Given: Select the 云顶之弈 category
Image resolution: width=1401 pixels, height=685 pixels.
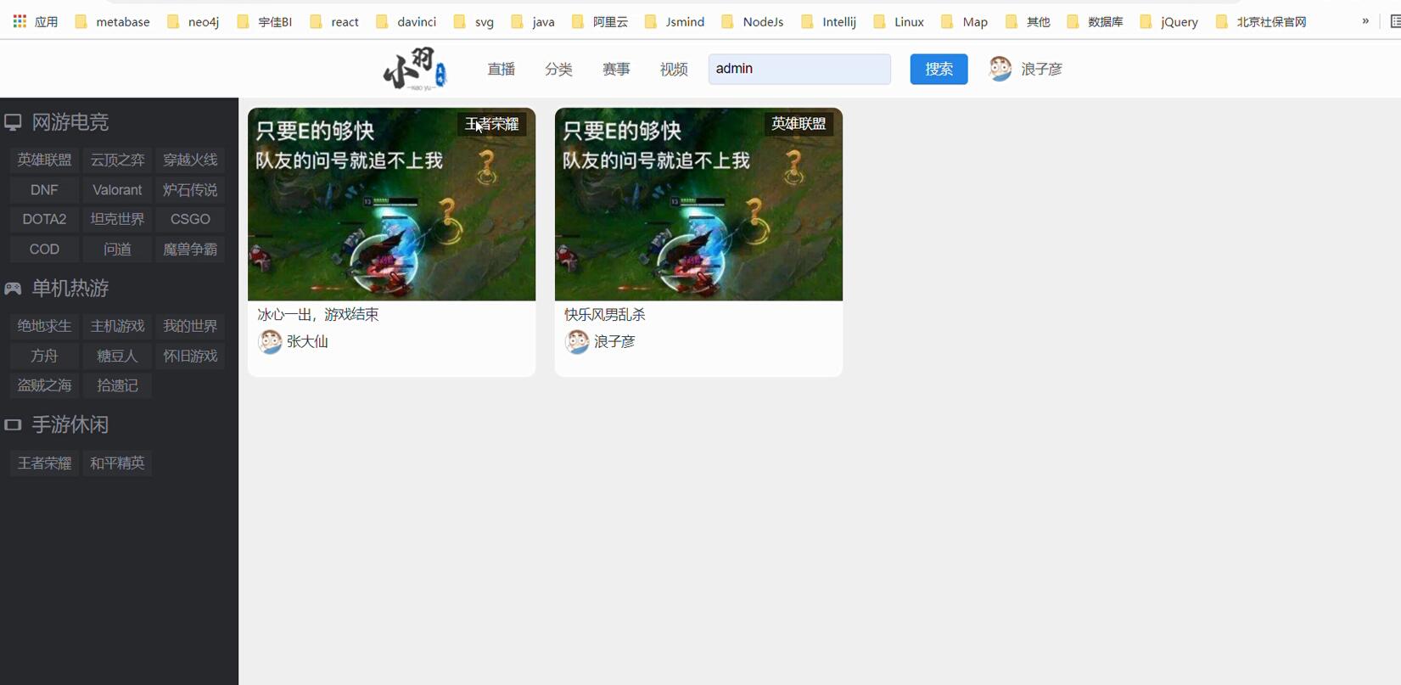Looking at the screenshot, I should (118, 160).
